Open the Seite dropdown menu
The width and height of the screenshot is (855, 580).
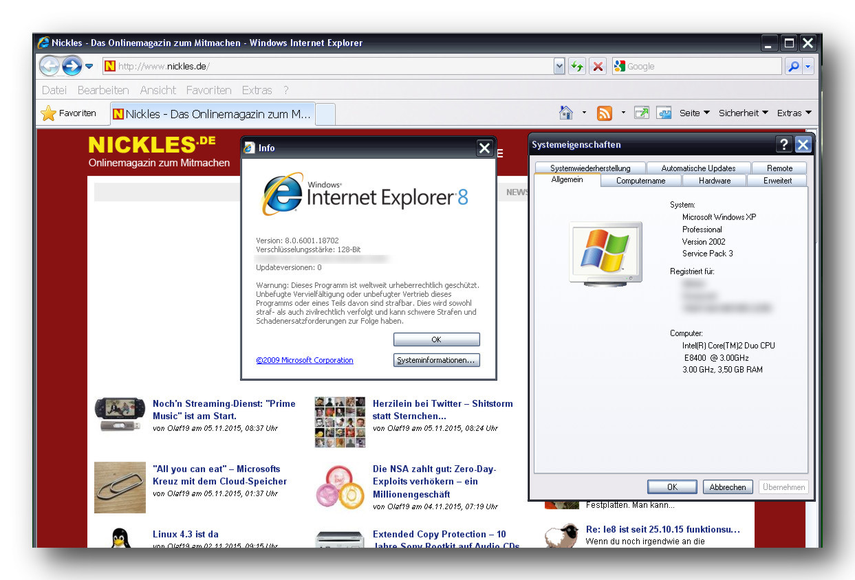(695, 113)
